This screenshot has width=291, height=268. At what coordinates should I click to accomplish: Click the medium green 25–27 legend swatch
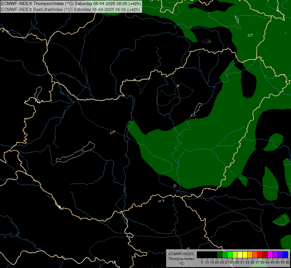coord(225,255)
